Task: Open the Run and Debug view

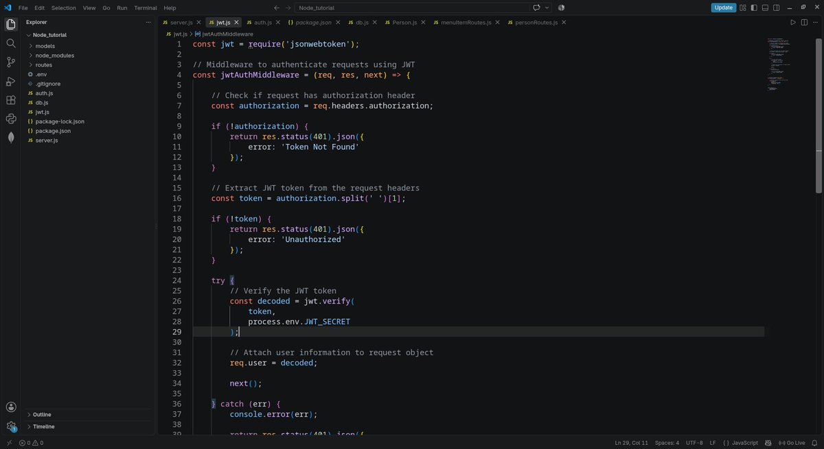Action: [11, 81]
